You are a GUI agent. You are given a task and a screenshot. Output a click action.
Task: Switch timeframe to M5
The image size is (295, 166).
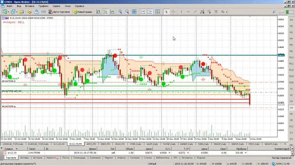291,45
